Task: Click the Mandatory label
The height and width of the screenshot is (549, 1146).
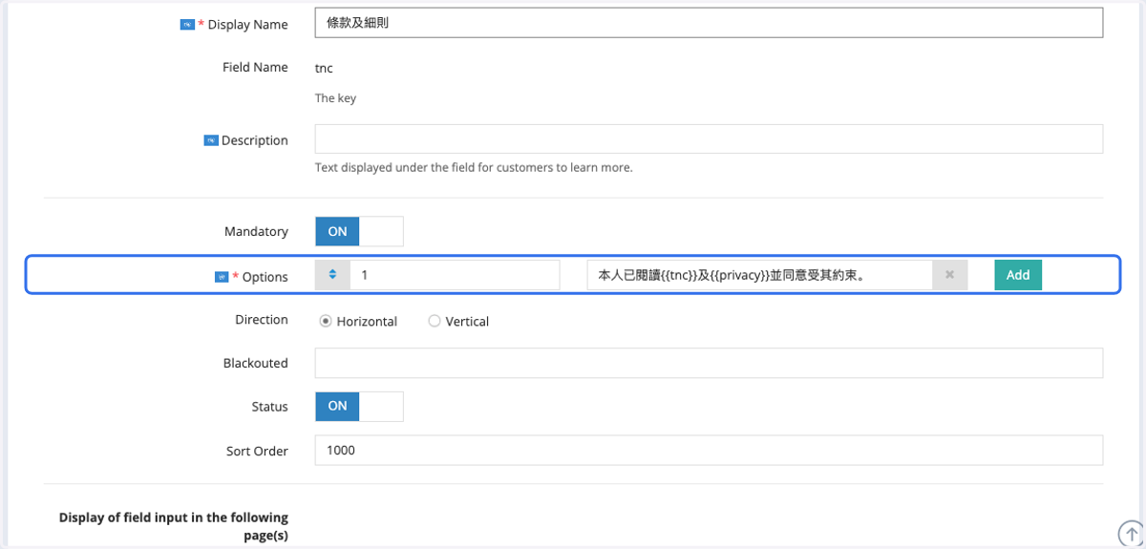Action: pos(256,232)
